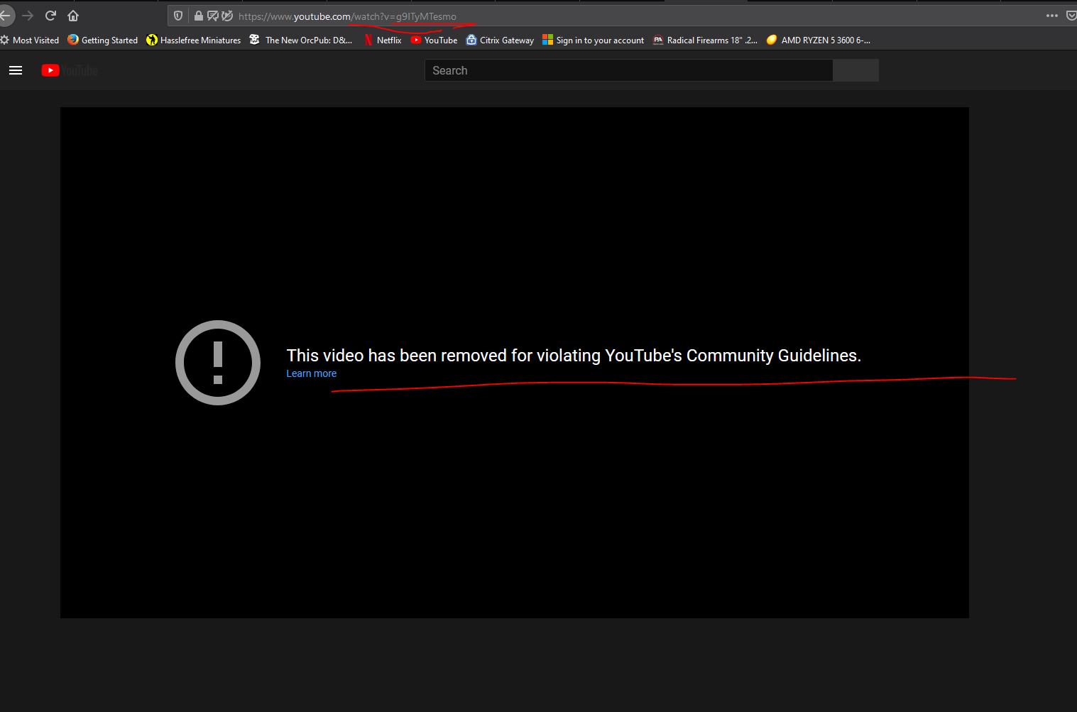Click the autoplay blocked icon in address bar
Image resolution: width=1077 pixels, height=712 pixels.
(227, 16)
